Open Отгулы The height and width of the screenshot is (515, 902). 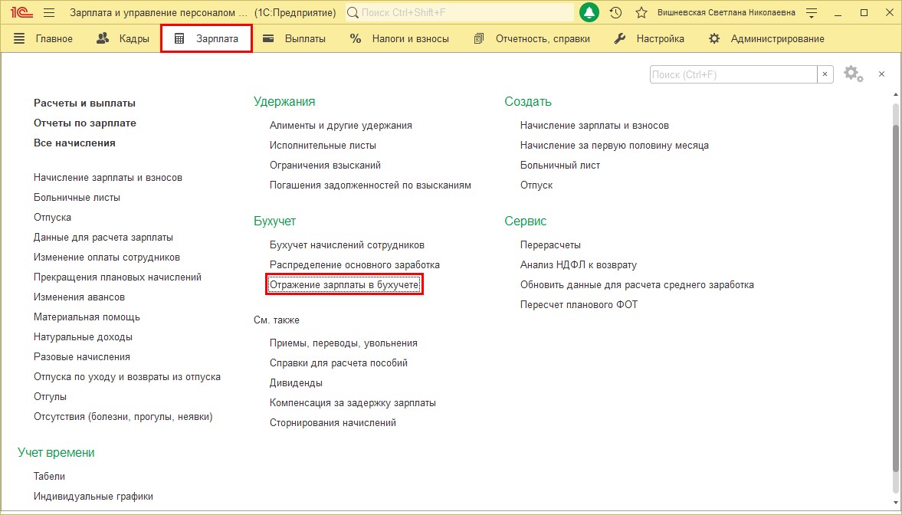(50, 396)
